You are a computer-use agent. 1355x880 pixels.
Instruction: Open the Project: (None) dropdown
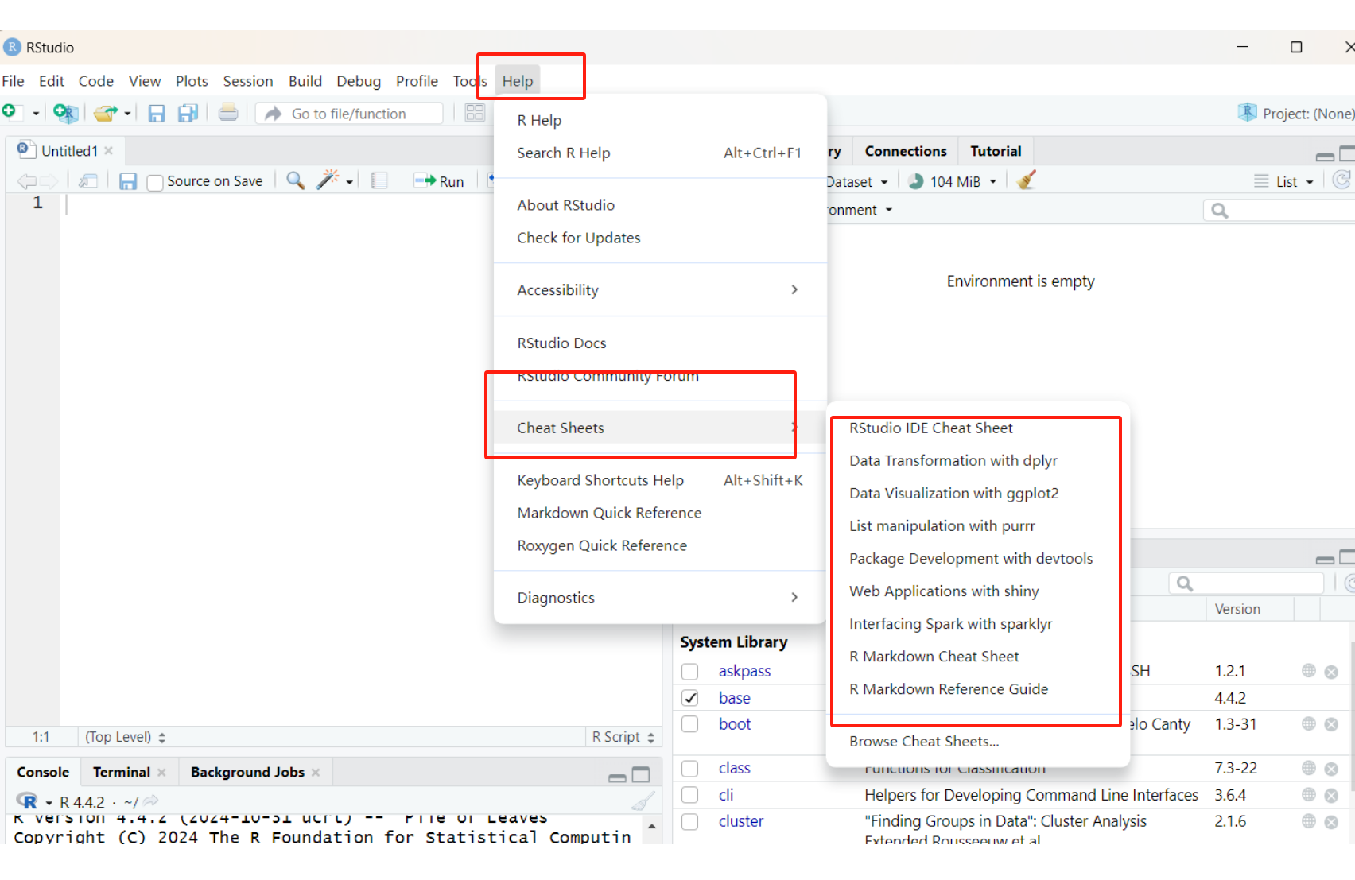click(x=1296, y=114)
